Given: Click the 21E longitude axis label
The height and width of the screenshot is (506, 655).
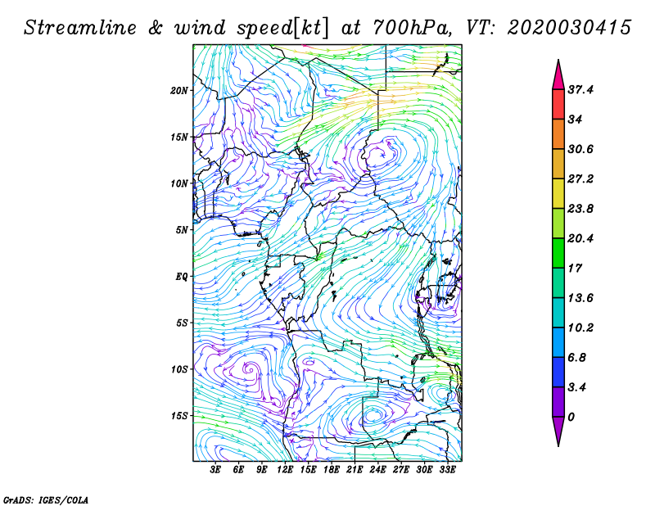Looking at the screenshot, I should point(355,470).
